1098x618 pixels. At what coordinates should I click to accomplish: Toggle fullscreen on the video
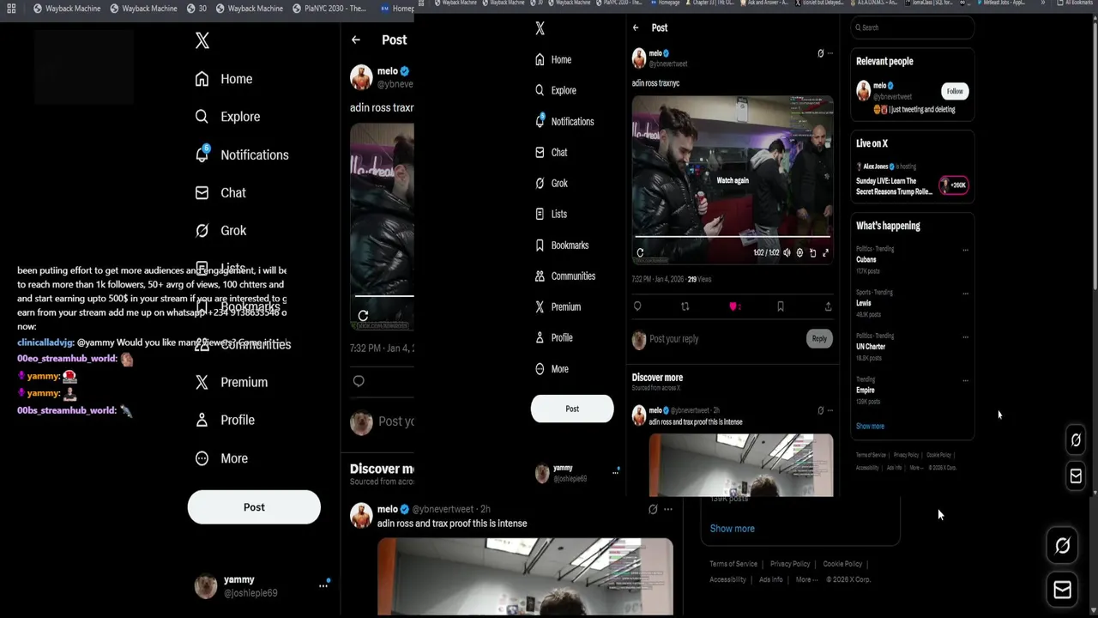click(x=825, y=253)
